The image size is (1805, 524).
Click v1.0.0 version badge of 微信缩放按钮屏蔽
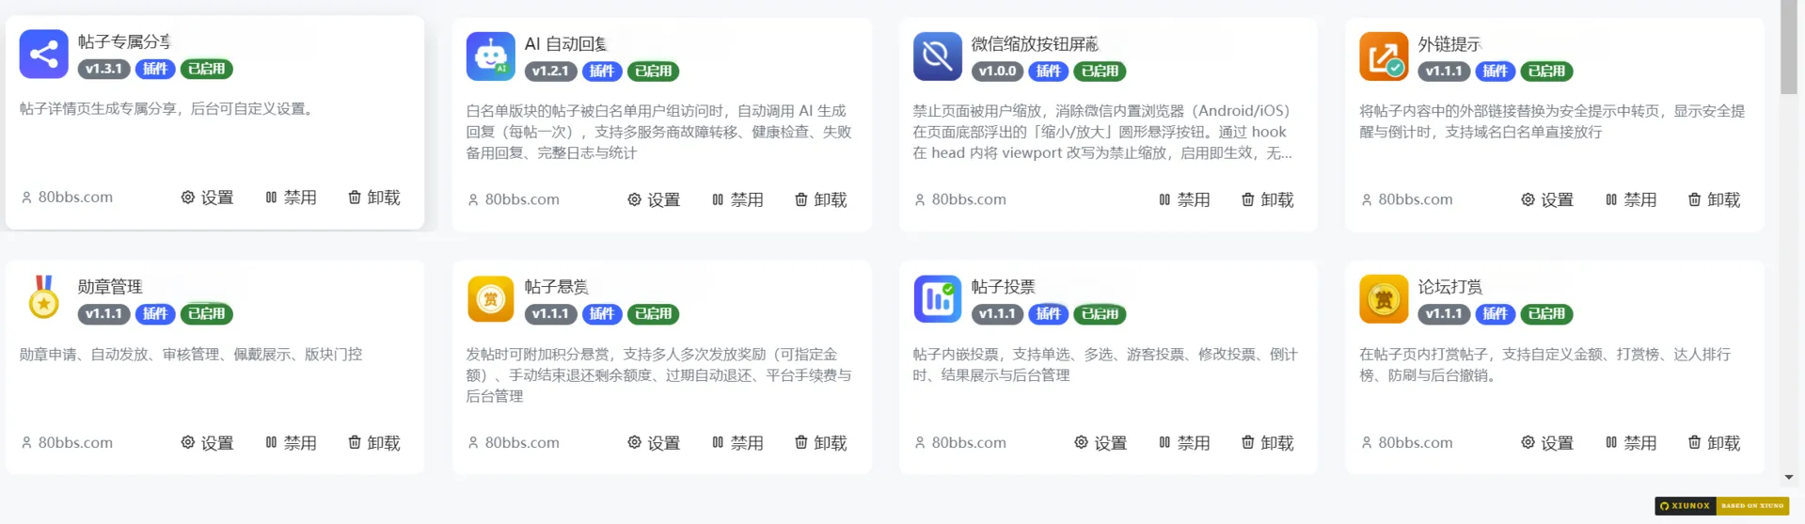tap(997, 71)
